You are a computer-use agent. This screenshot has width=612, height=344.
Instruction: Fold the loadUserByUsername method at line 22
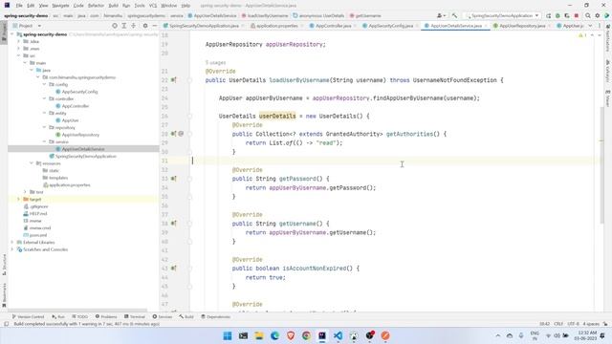point(189,80)
